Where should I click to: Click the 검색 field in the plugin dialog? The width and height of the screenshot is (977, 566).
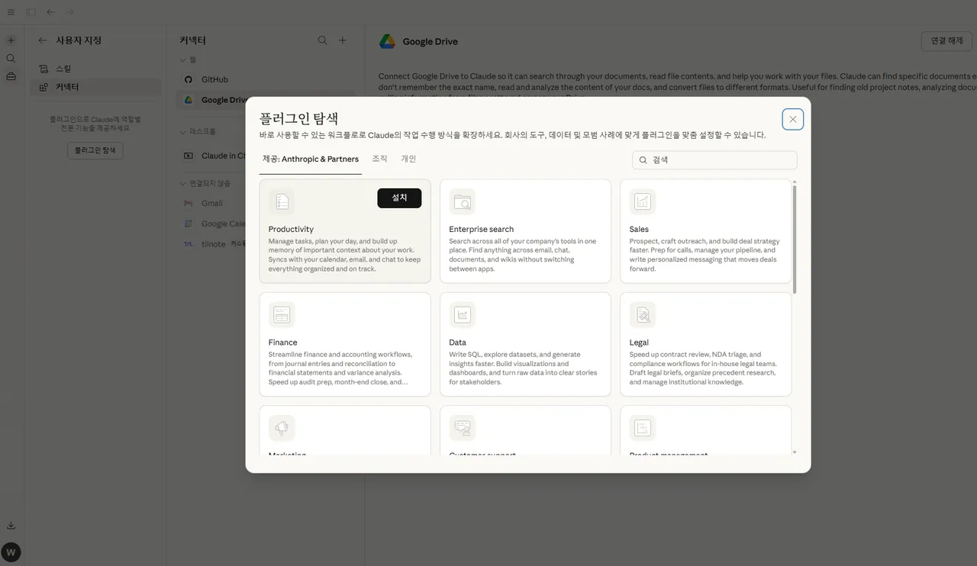click(x=714, y=160)
